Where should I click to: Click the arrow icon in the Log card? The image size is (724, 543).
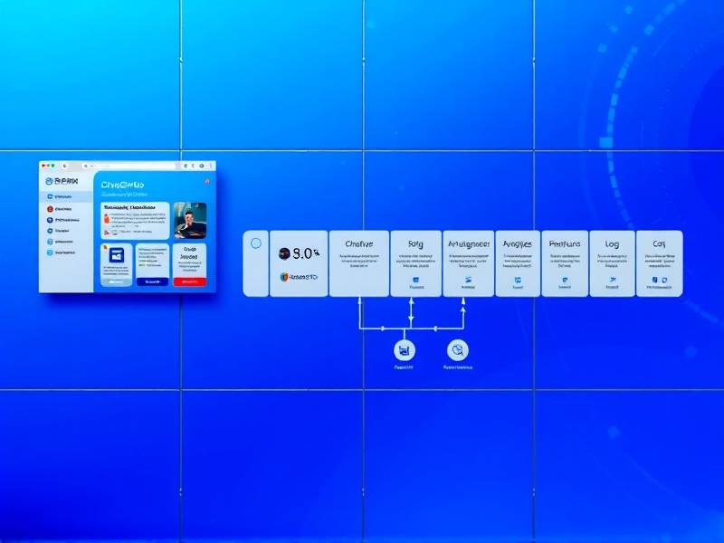612,281
